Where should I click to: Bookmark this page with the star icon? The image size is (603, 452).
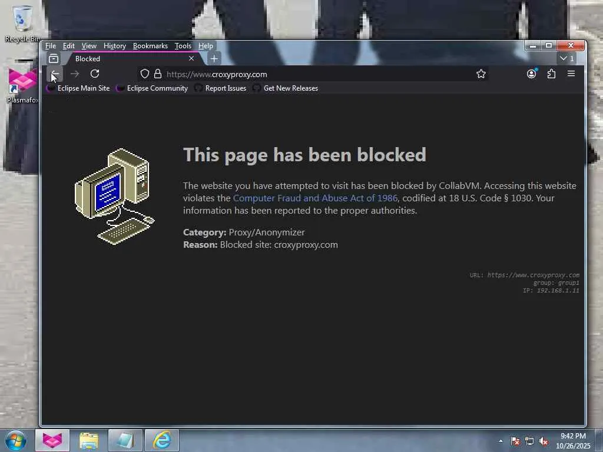[x=481, y=74]
